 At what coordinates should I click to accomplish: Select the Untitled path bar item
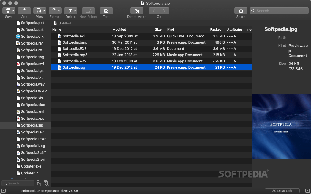pos(62,23)
